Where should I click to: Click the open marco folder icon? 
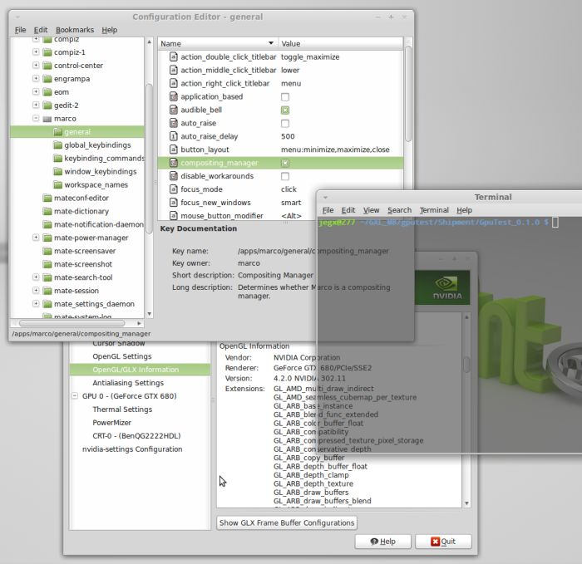(x=47, y=119)
